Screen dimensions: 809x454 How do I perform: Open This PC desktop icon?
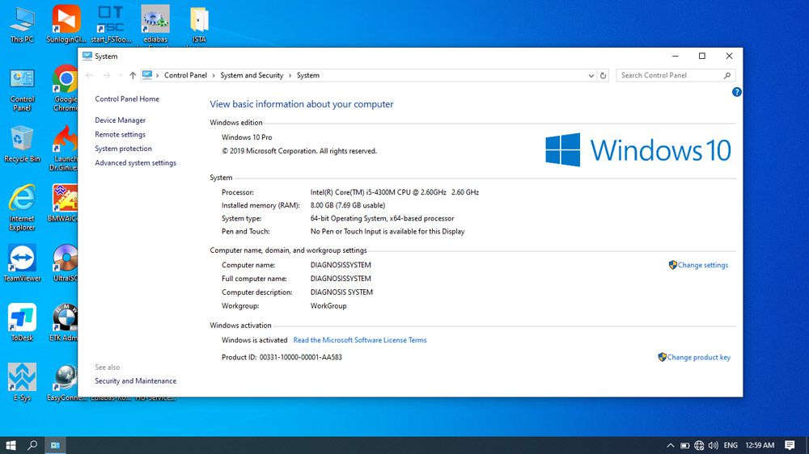tap(22, 25)
